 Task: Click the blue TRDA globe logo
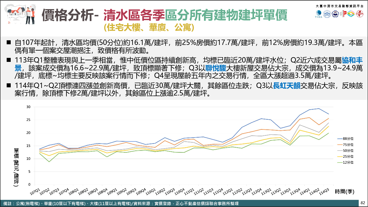(319, 14)
